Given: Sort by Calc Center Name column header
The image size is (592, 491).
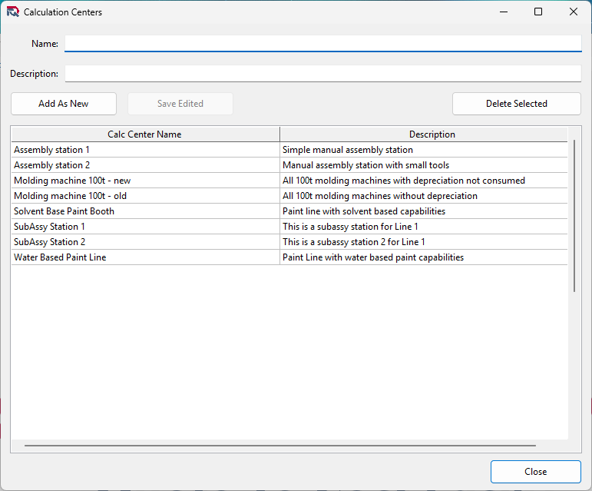Looking at the screenshot, I should 145,134.
